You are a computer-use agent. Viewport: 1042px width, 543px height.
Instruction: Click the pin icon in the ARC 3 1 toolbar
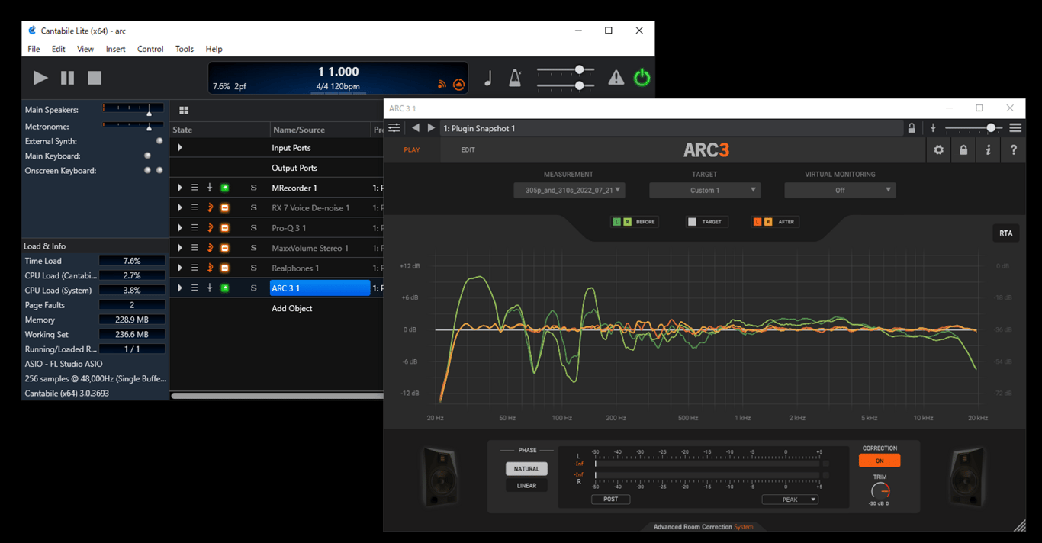coord(933,128)
